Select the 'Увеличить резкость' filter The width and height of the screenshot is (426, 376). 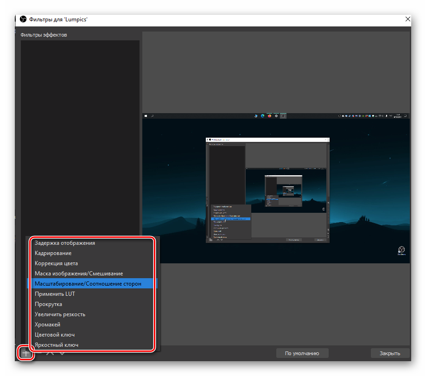[60, 314]
